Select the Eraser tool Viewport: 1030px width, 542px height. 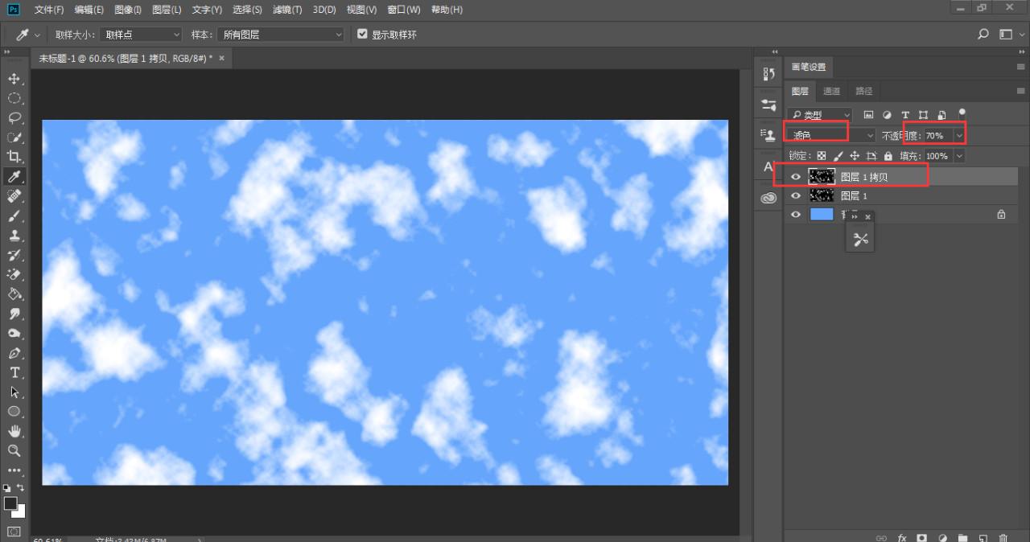click(14, 274)
